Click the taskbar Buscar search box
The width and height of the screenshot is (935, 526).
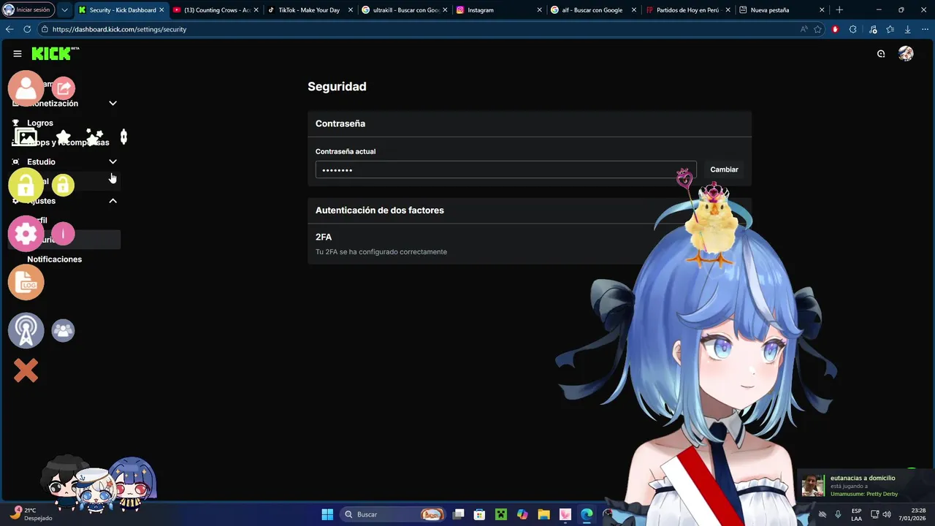394,514
